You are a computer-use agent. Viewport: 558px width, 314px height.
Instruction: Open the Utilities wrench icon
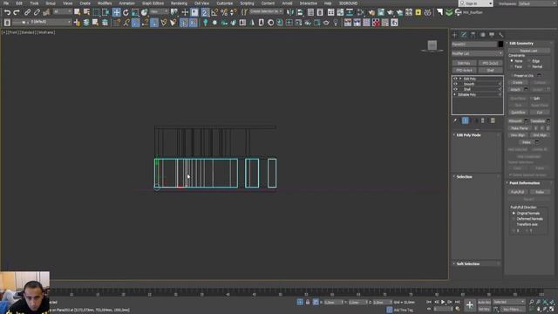[x=501, y=35]
